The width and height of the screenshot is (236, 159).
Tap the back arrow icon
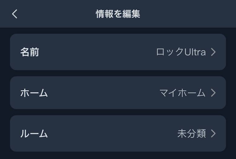[15, 14]
